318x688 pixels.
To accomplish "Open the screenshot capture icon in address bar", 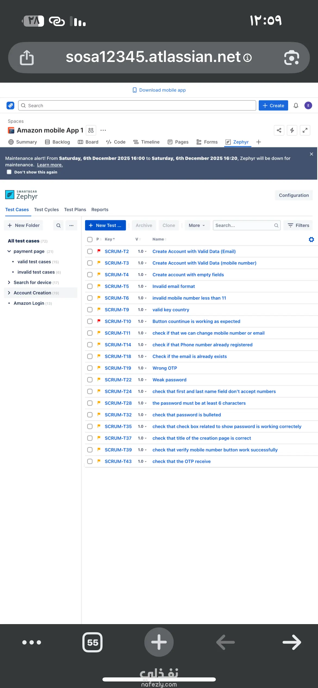I will click(x=292, y=58).
